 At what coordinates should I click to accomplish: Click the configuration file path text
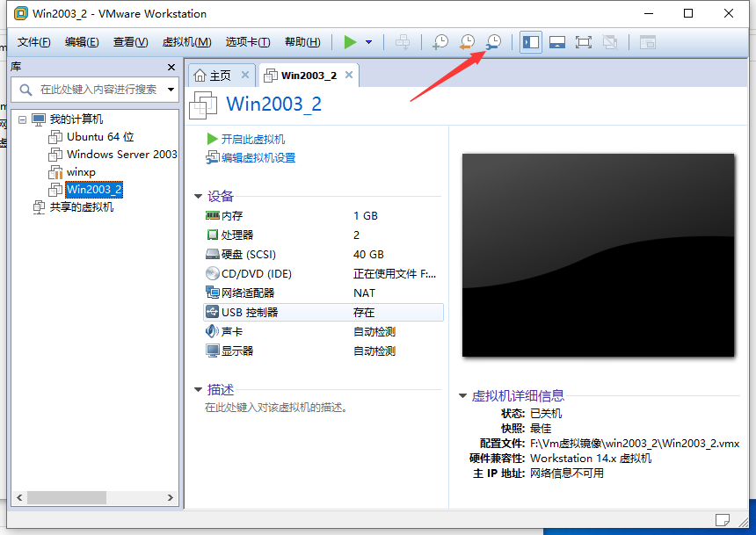point(635,444)
